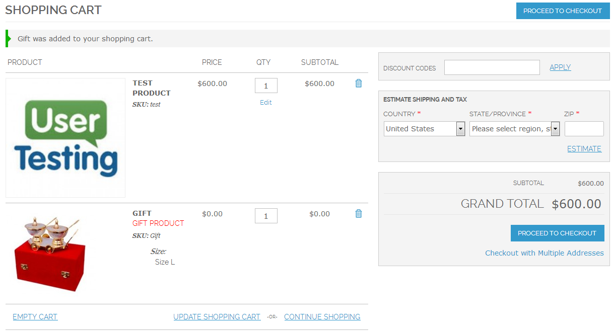Screen dimensions: 612x332
Task: Remove Test Product using its trash icon
Action: (359, 84)
